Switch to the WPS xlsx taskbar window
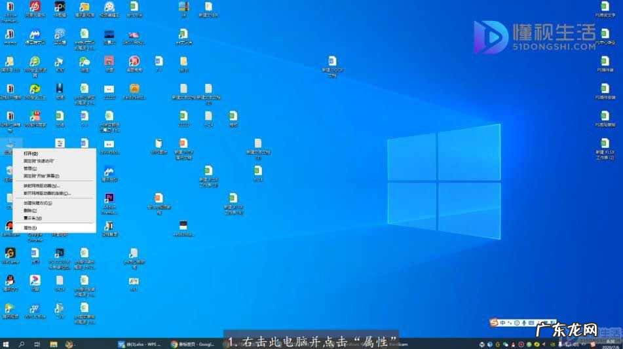The image size is (623, 349). click(x=140, y=344)
